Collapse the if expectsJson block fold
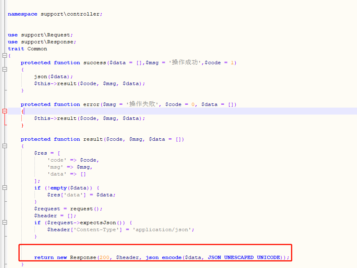The width and height of the screenshot is (357, 268). click(5, 223)
